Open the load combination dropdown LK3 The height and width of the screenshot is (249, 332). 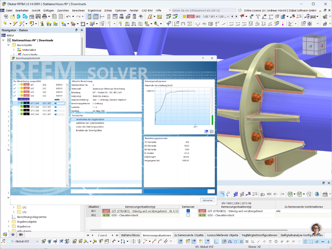click(x=228, y=17)
